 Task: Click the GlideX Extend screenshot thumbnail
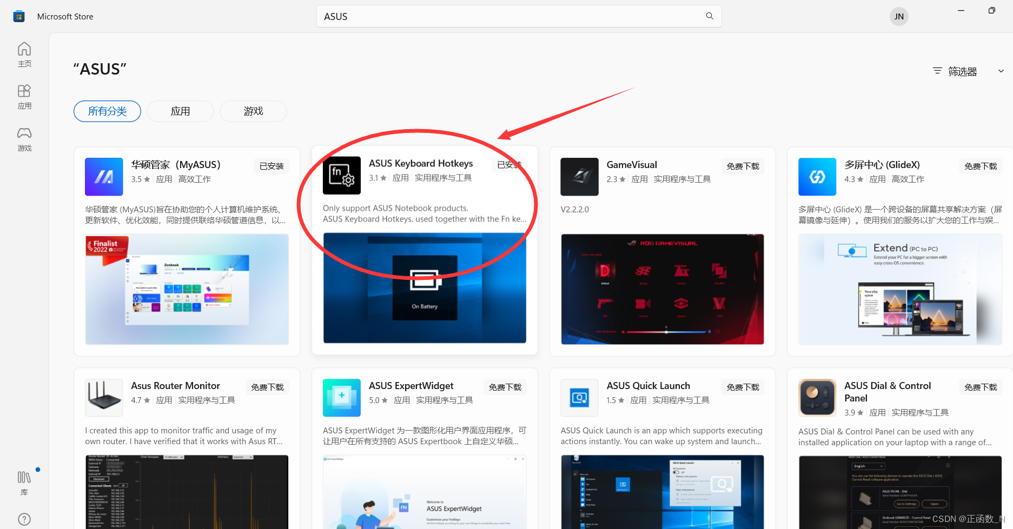click(x=900, y=290)
